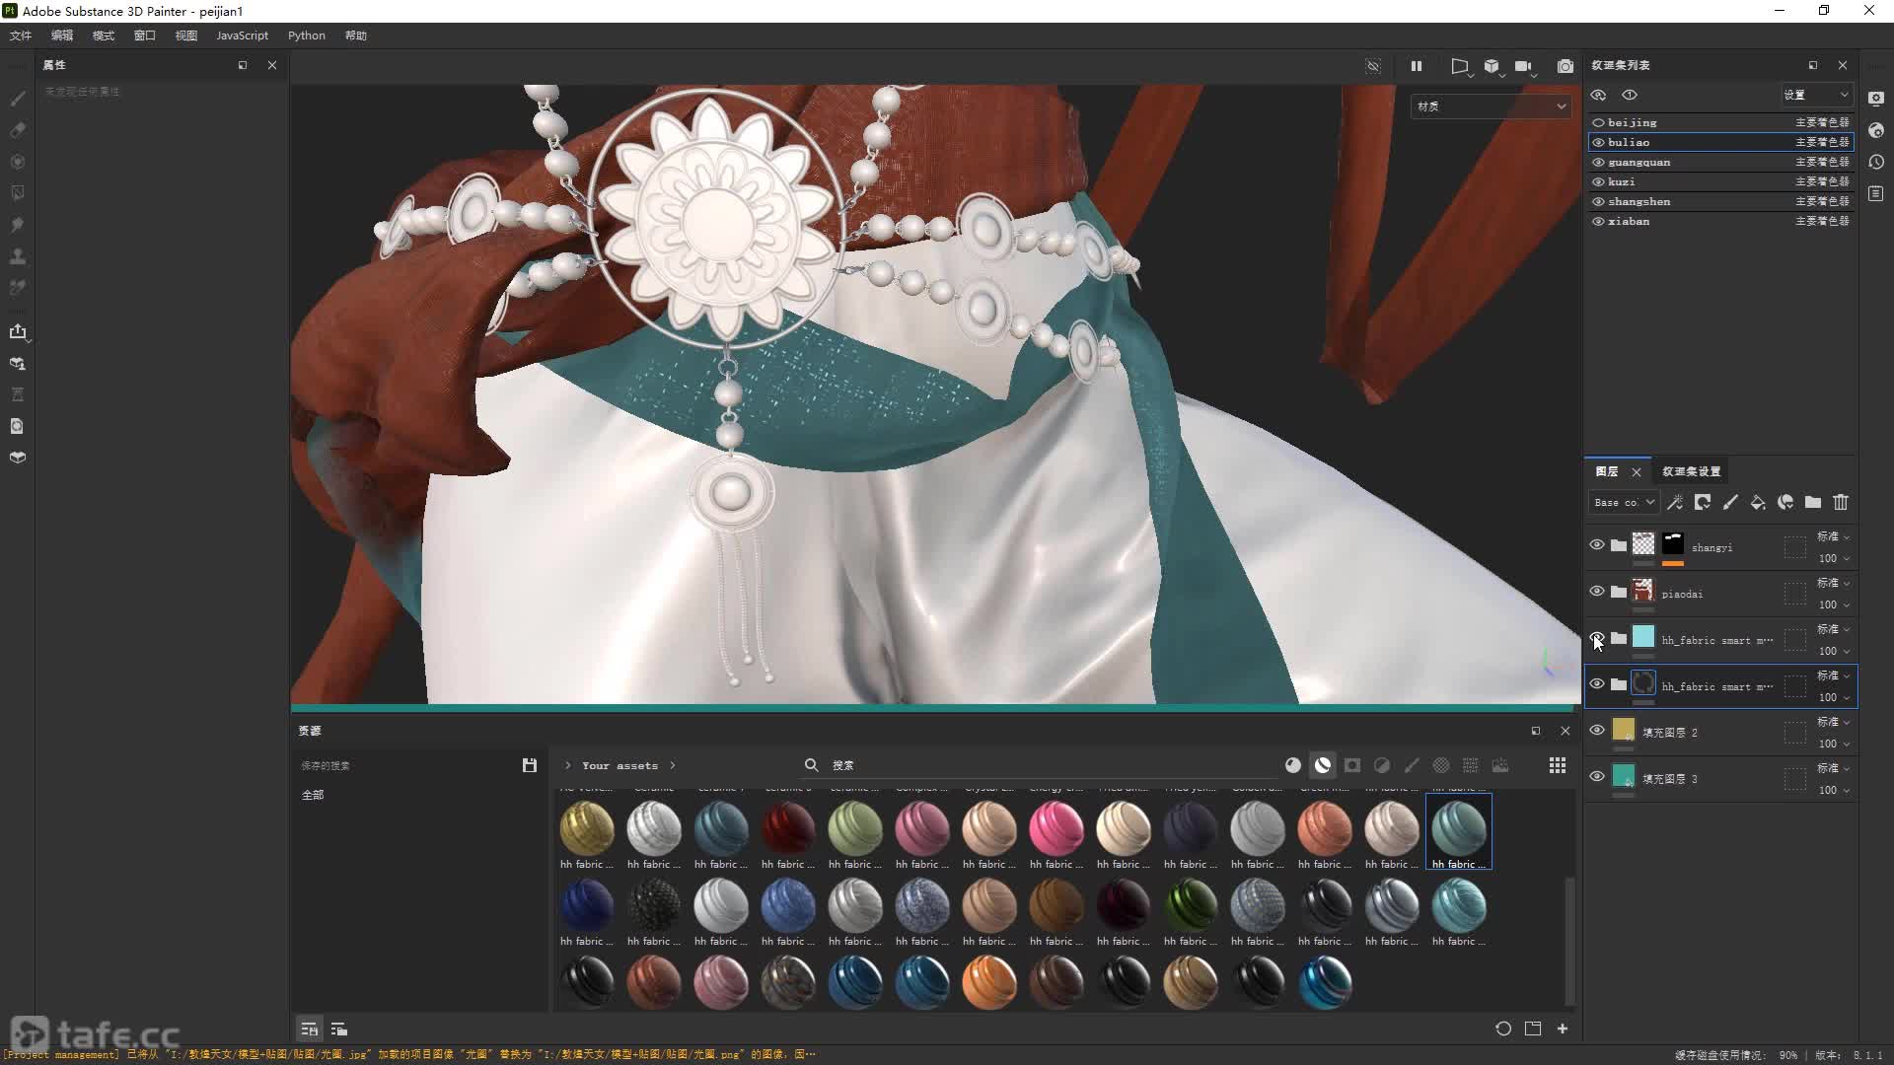Open blend mode dropdown for piaodai layer
Viewport: 1894px width, 1065px height.
1834,584
